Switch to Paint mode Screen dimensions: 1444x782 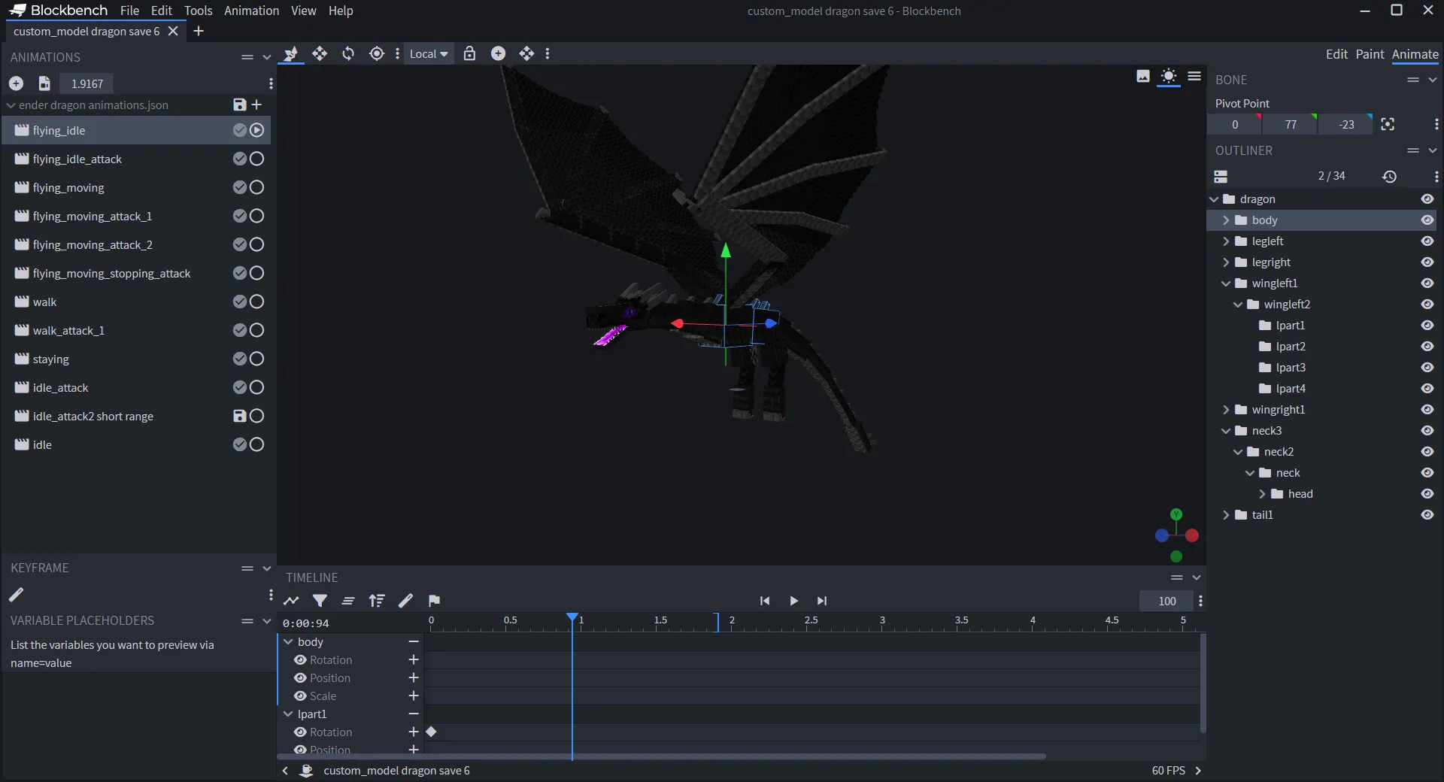pyautogui.click(x=1370, y=54)
